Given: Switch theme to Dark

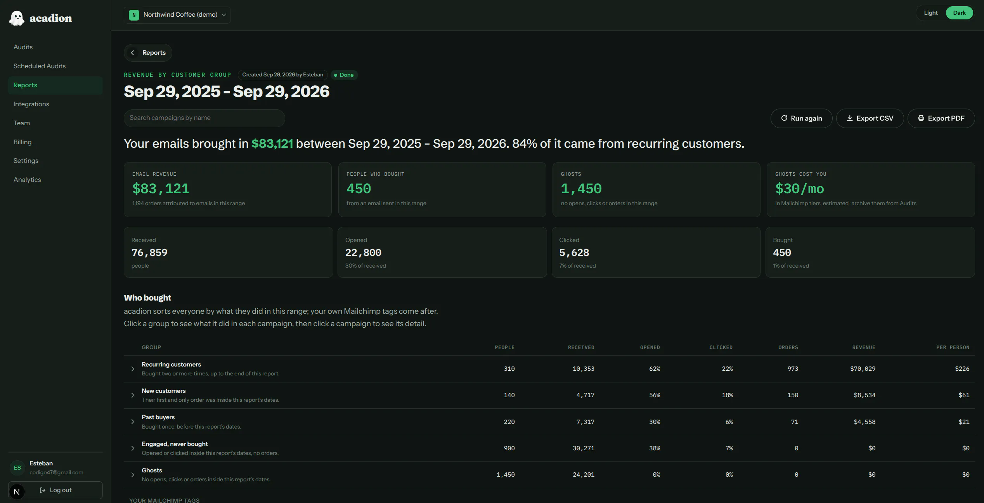Looking at the screenshot, I should pyautogui.click(x=959, y=13).
